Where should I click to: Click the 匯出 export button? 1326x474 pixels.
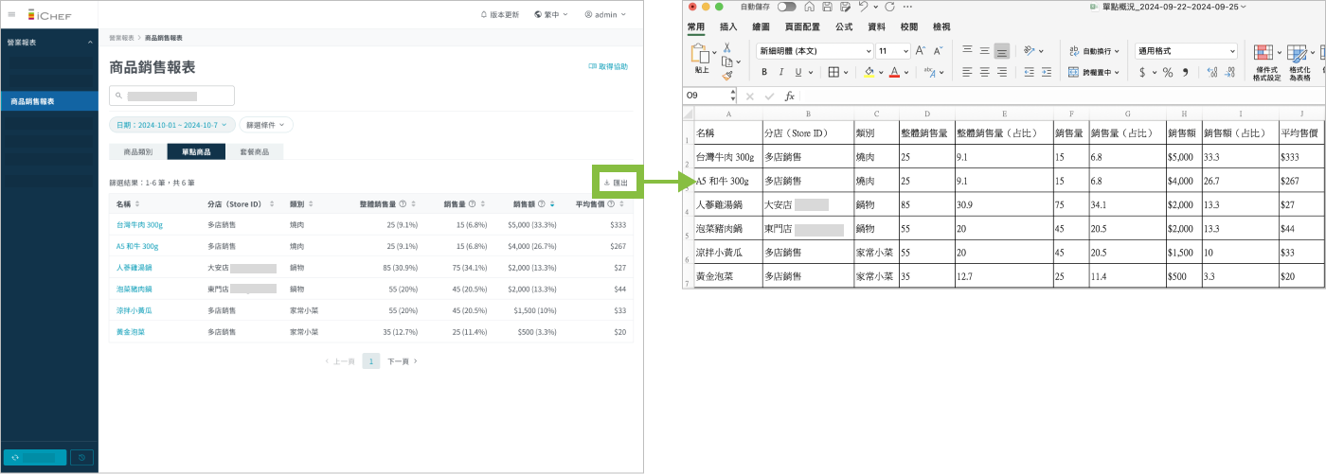[616, 183]
